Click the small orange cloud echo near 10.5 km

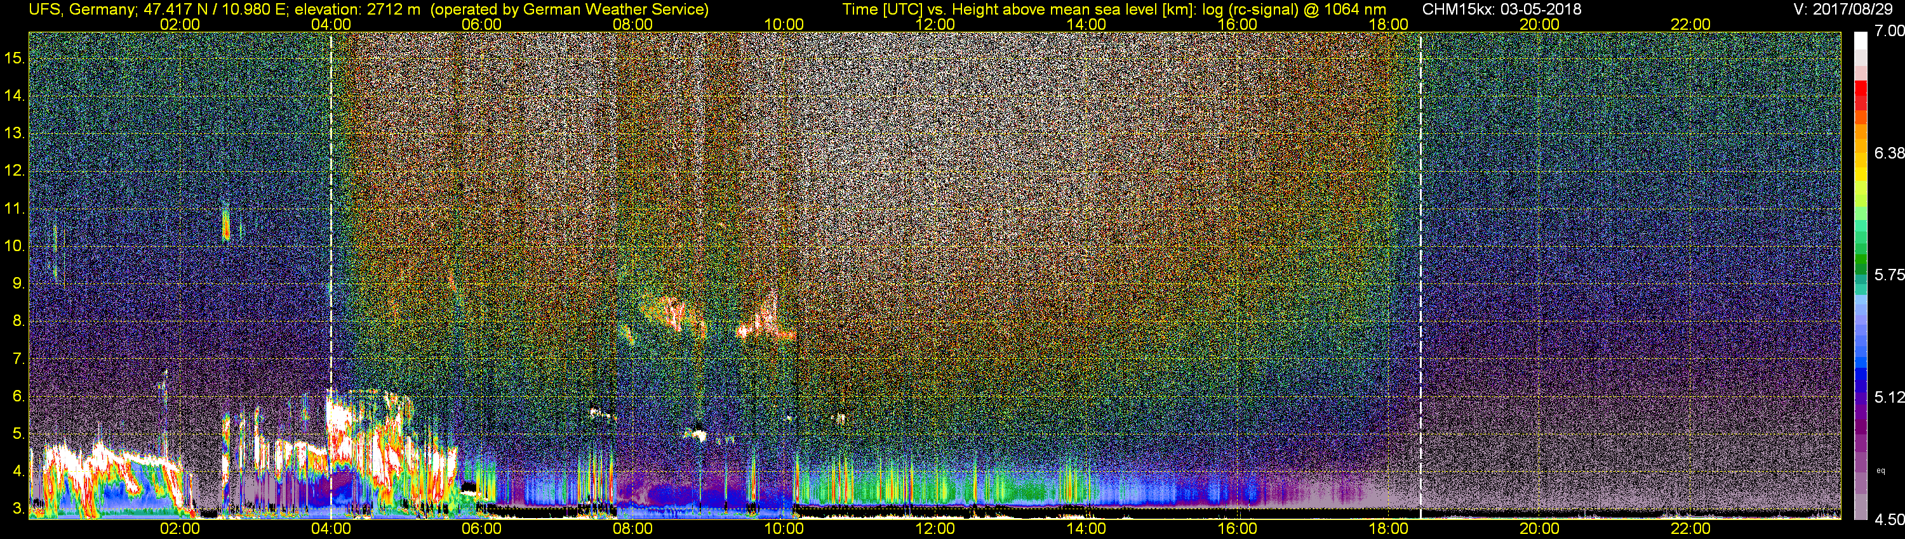coord(225,224)
